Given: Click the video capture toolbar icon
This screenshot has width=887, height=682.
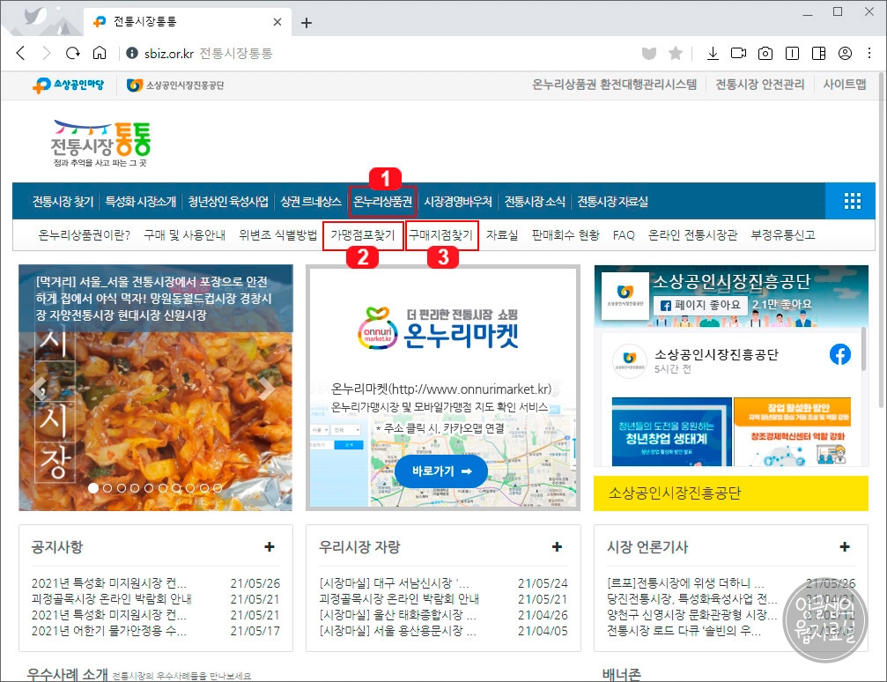Looking at the screenshot, I should coord(739,53).
